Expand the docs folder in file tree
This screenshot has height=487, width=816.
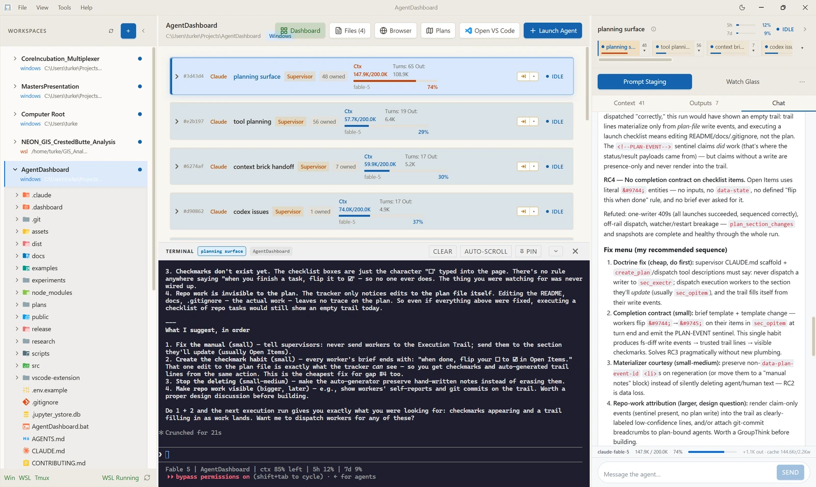click(x=17, y=256)
